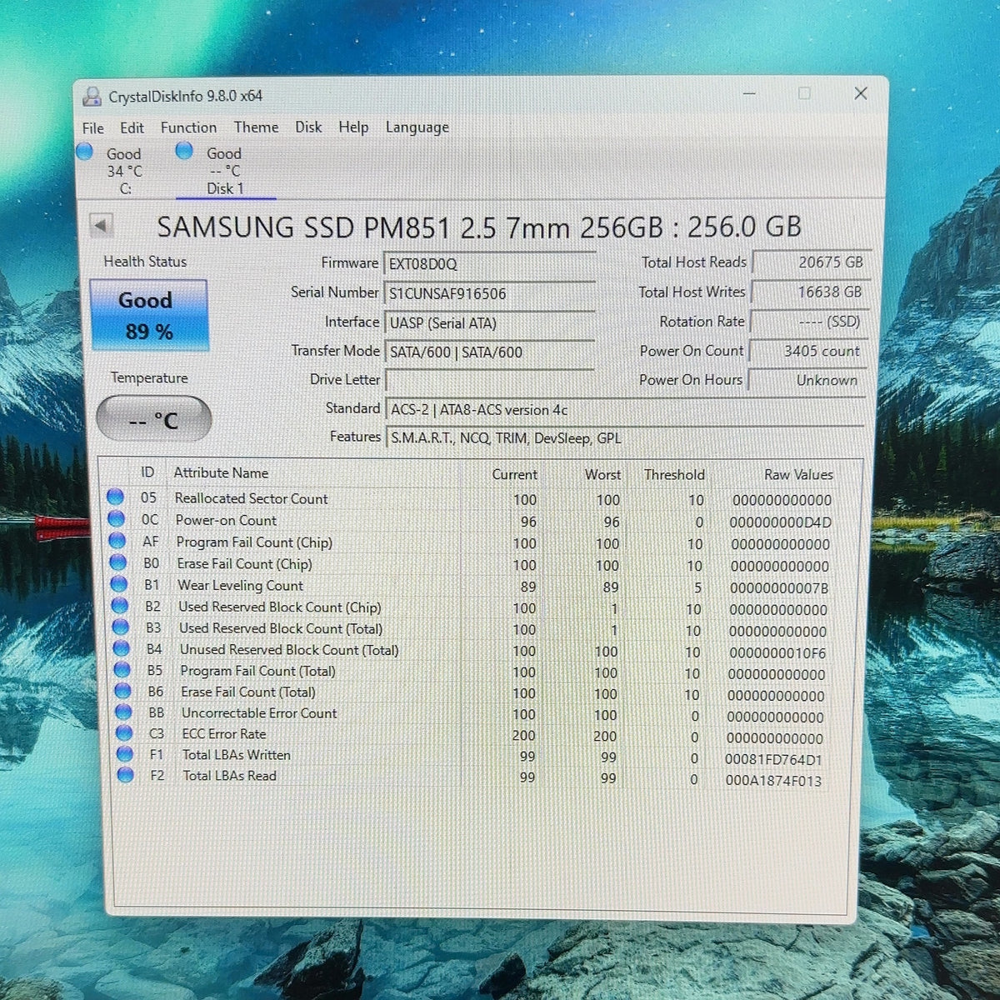Click the CrystalDiskInfo title bar icon
1000x1000 pixels.
[x=92, y=96]
